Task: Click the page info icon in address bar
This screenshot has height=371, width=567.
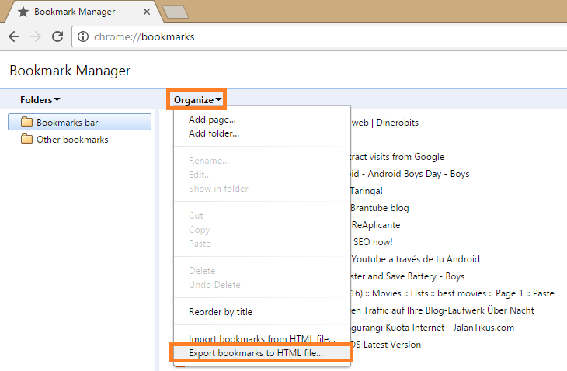Action: pos(84,36)
